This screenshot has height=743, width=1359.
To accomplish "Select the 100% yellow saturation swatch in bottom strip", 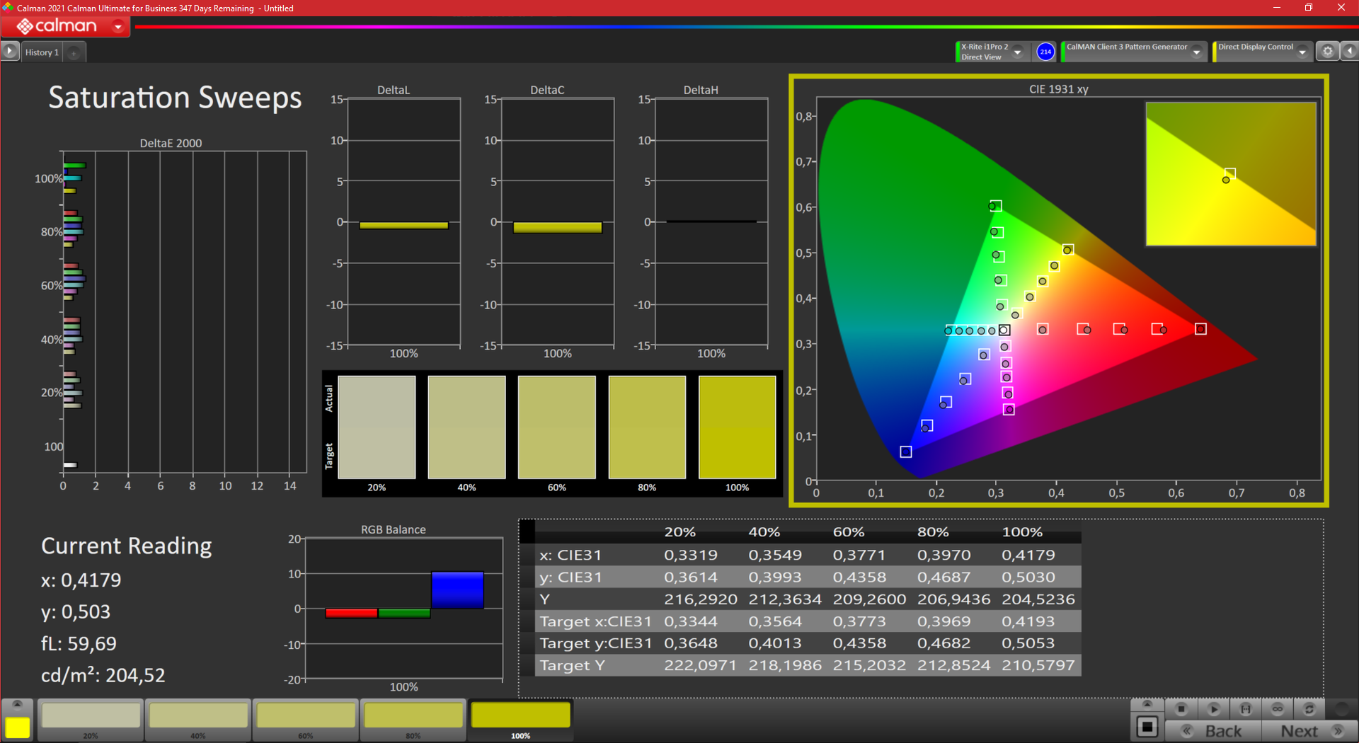I will [520, 716].
